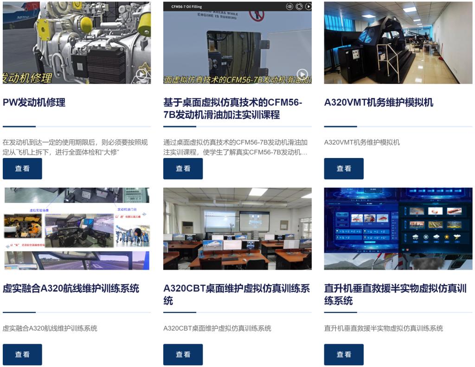Click 查看 button under 虚实融合A320航线维护训练系统
Image resolution: width=475 pixels, height=367 pixels.
coord(22,354)
